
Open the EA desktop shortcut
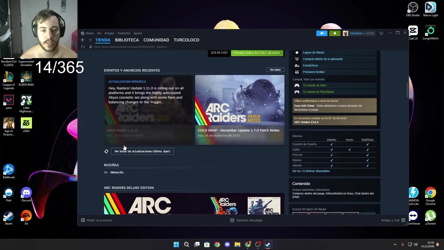[26, 218]
